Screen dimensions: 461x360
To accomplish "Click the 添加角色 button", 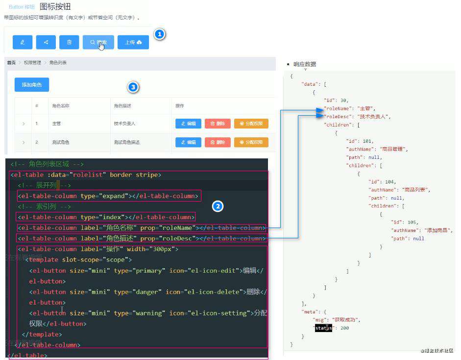I will pyautogui.click(x=32, y=85).
